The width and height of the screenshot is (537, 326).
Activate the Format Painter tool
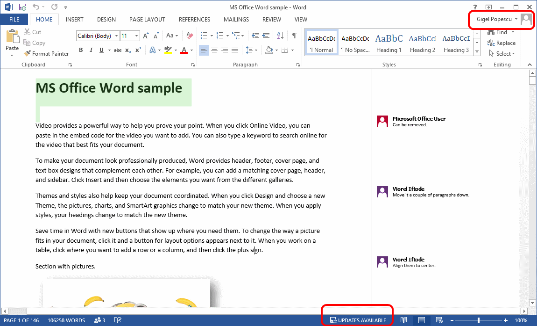click(46, 53)
